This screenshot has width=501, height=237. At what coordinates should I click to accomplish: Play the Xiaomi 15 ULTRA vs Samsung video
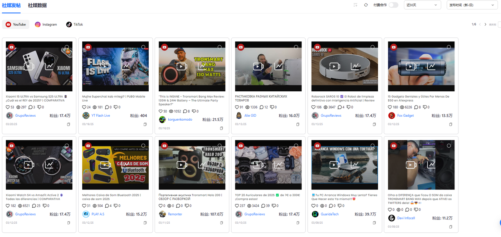[29, 66]
